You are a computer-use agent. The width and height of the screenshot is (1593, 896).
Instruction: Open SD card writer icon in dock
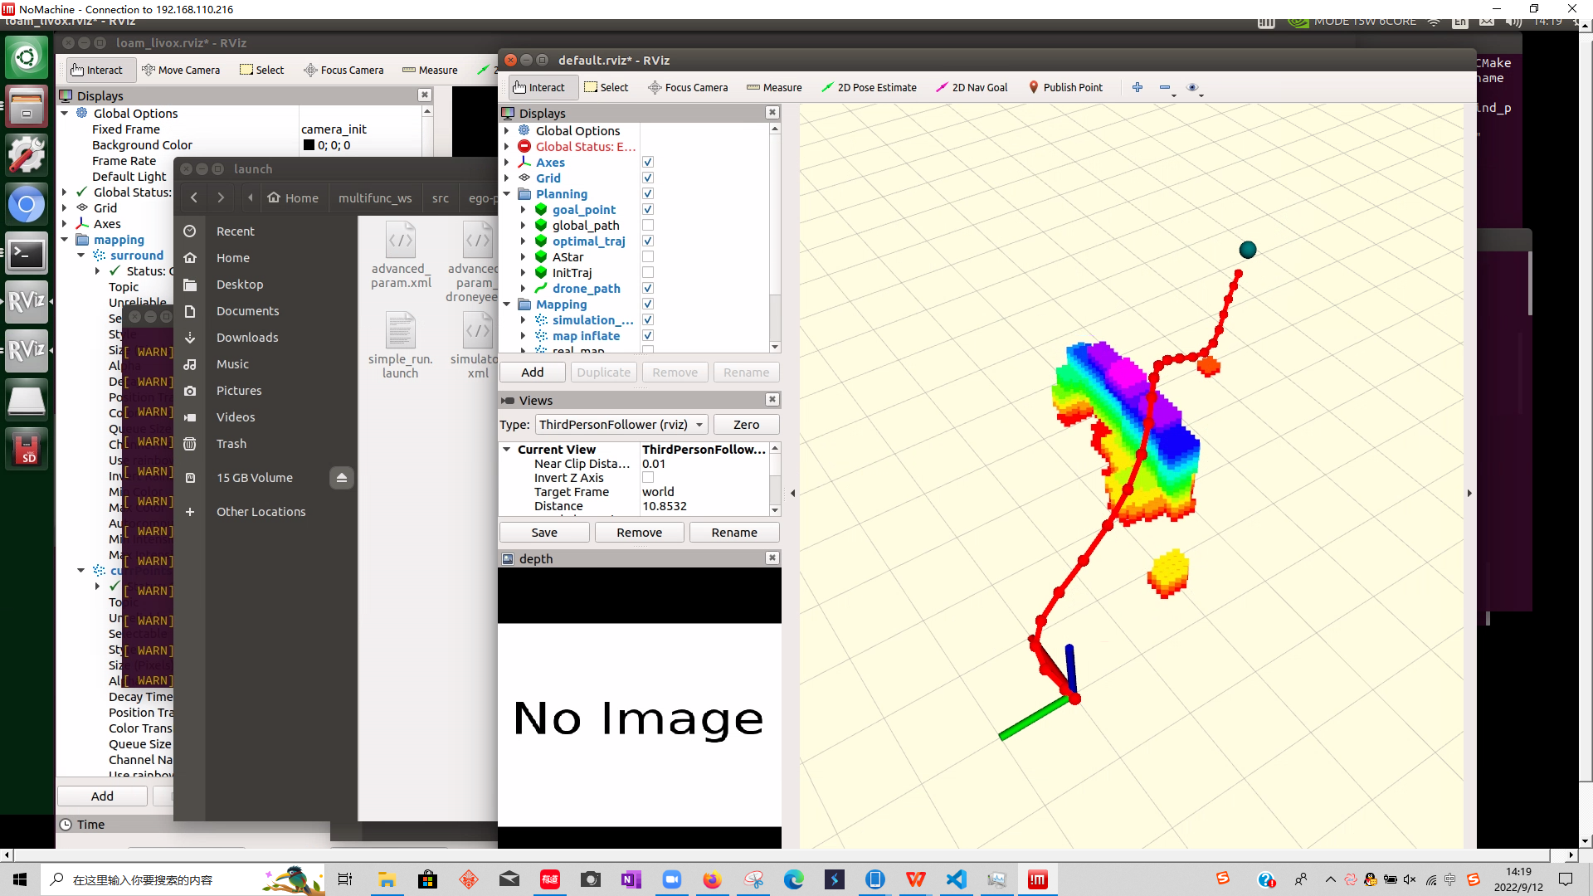pyautogui.click(x=27, y=449)
